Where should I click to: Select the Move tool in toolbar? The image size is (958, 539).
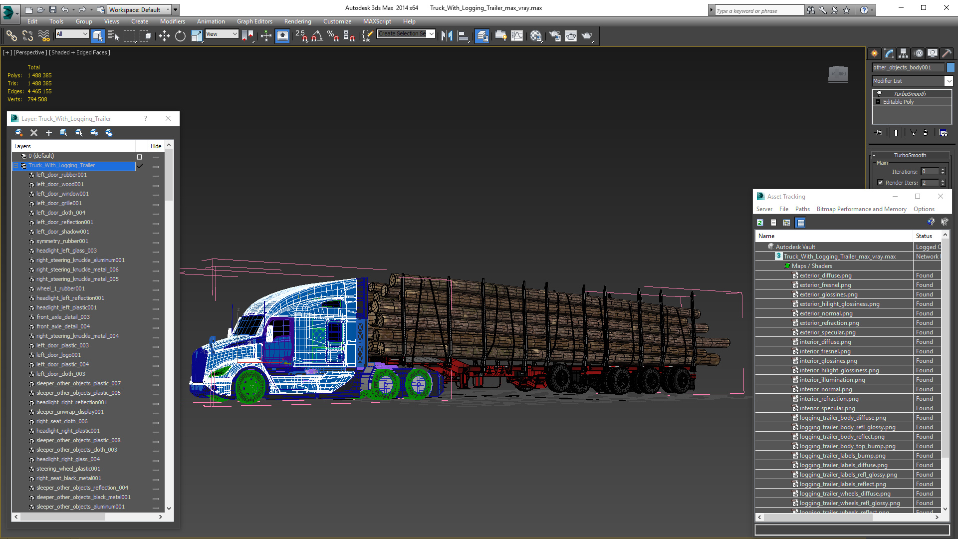point(164,35)
